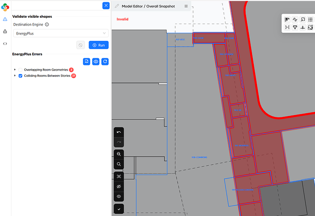Uncheck Colliding Rooms Between Stories
This screenshot has height=216, width=315.
pos(21,76)
